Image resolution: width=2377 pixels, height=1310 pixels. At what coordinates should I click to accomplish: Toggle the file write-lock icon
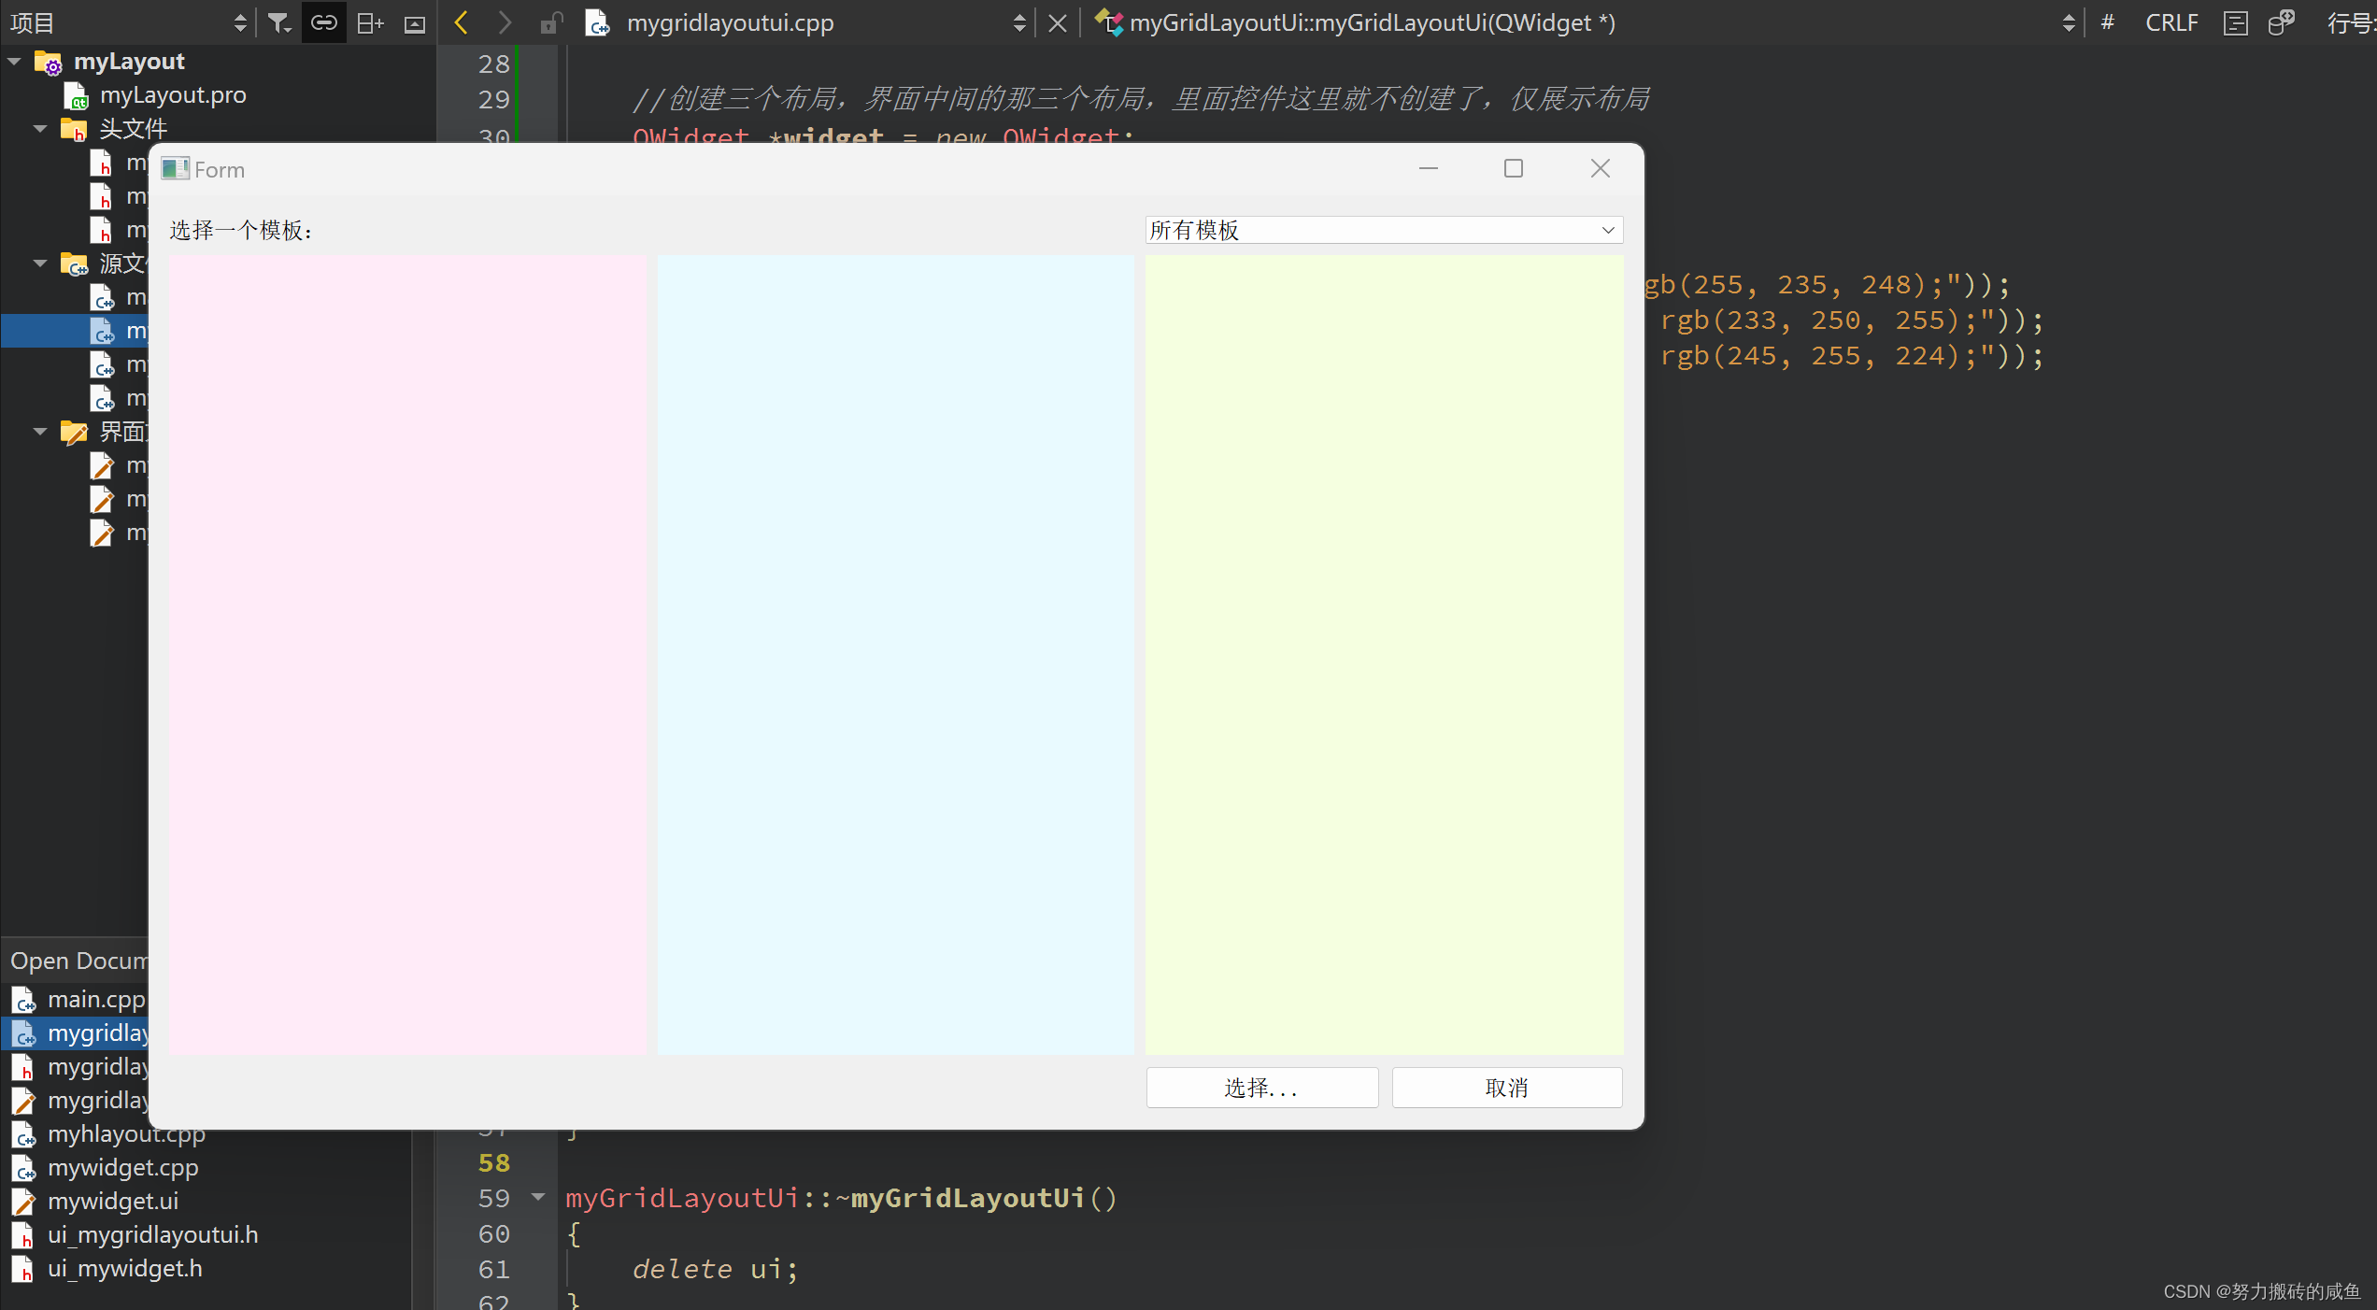click(551, 22)
